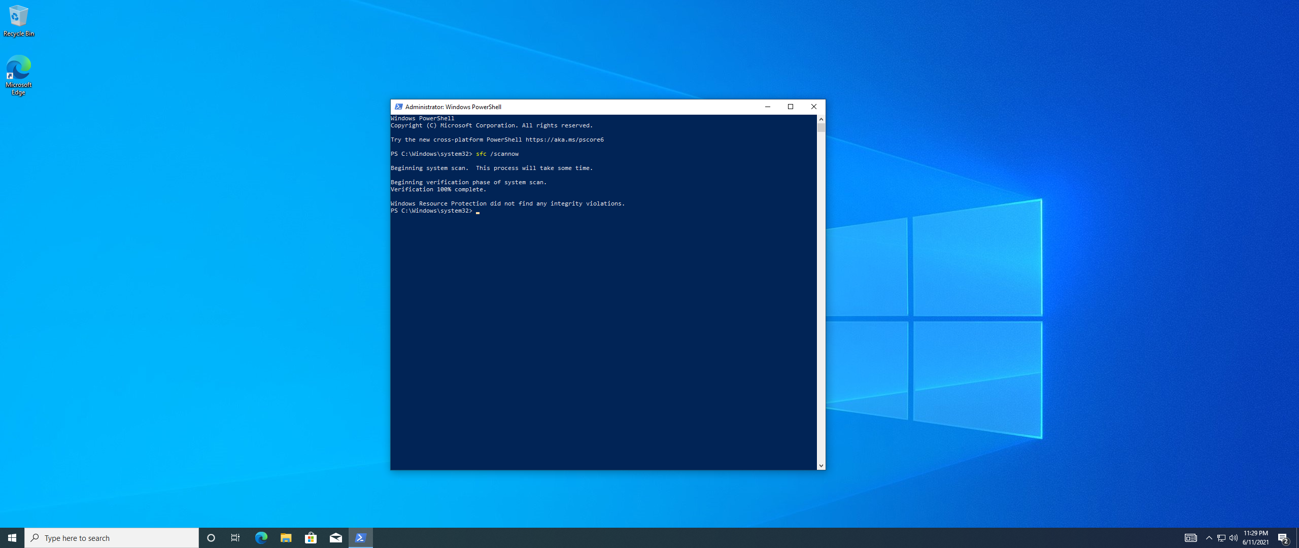Click 'Administrator: Windows PowerShell' title text
1299x548 pixels.
tap(453, 107)
